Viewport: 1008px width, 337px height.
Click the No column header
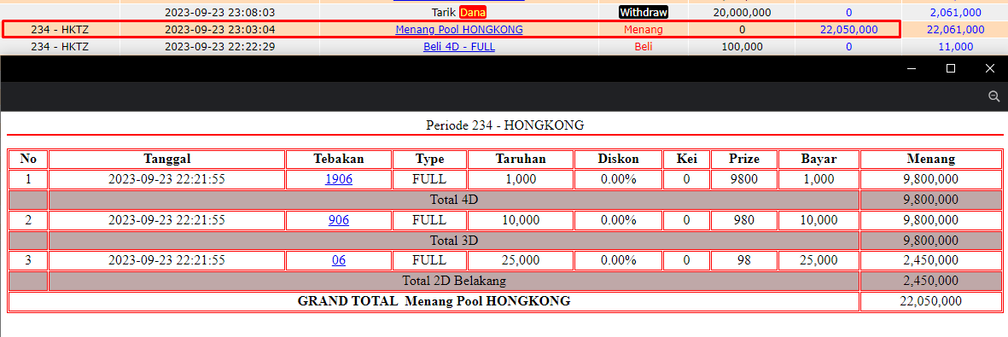[x=28, y=159]
